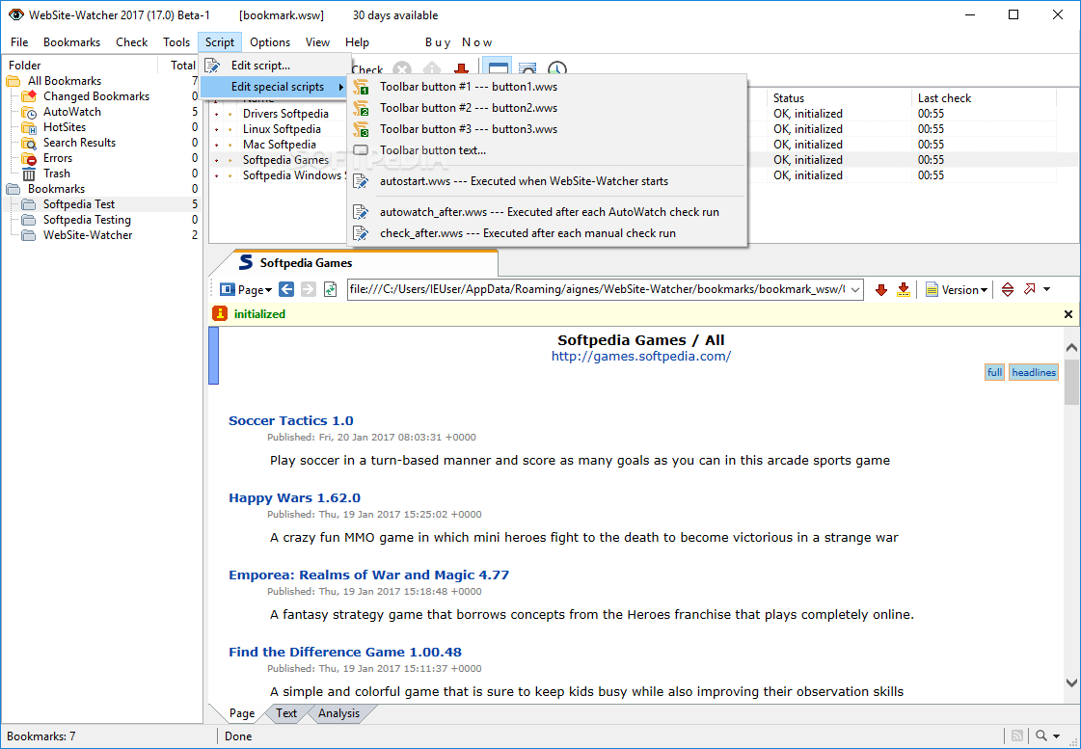
Task: Select the Linux Softpedia bookmark
Action: tap(282, 129)
